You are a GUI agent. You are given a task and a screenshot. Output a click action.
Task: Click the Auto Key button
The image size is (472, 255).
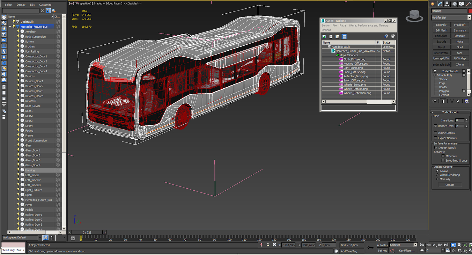coord(382,245)
